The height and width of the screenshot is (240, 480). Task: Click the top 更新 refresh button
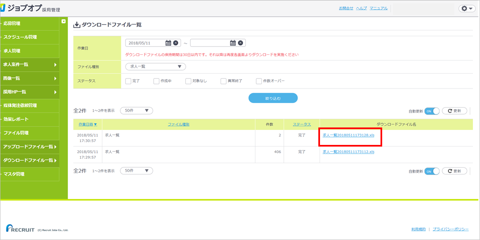coord(454,111)
